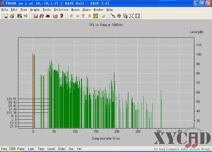This screenshot has width=212, height=152.
Task: Click the red bar histogram icon
Action: (55, 16)
